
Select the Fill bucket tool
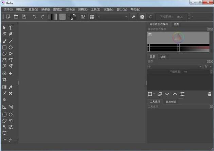coord(4,100)
